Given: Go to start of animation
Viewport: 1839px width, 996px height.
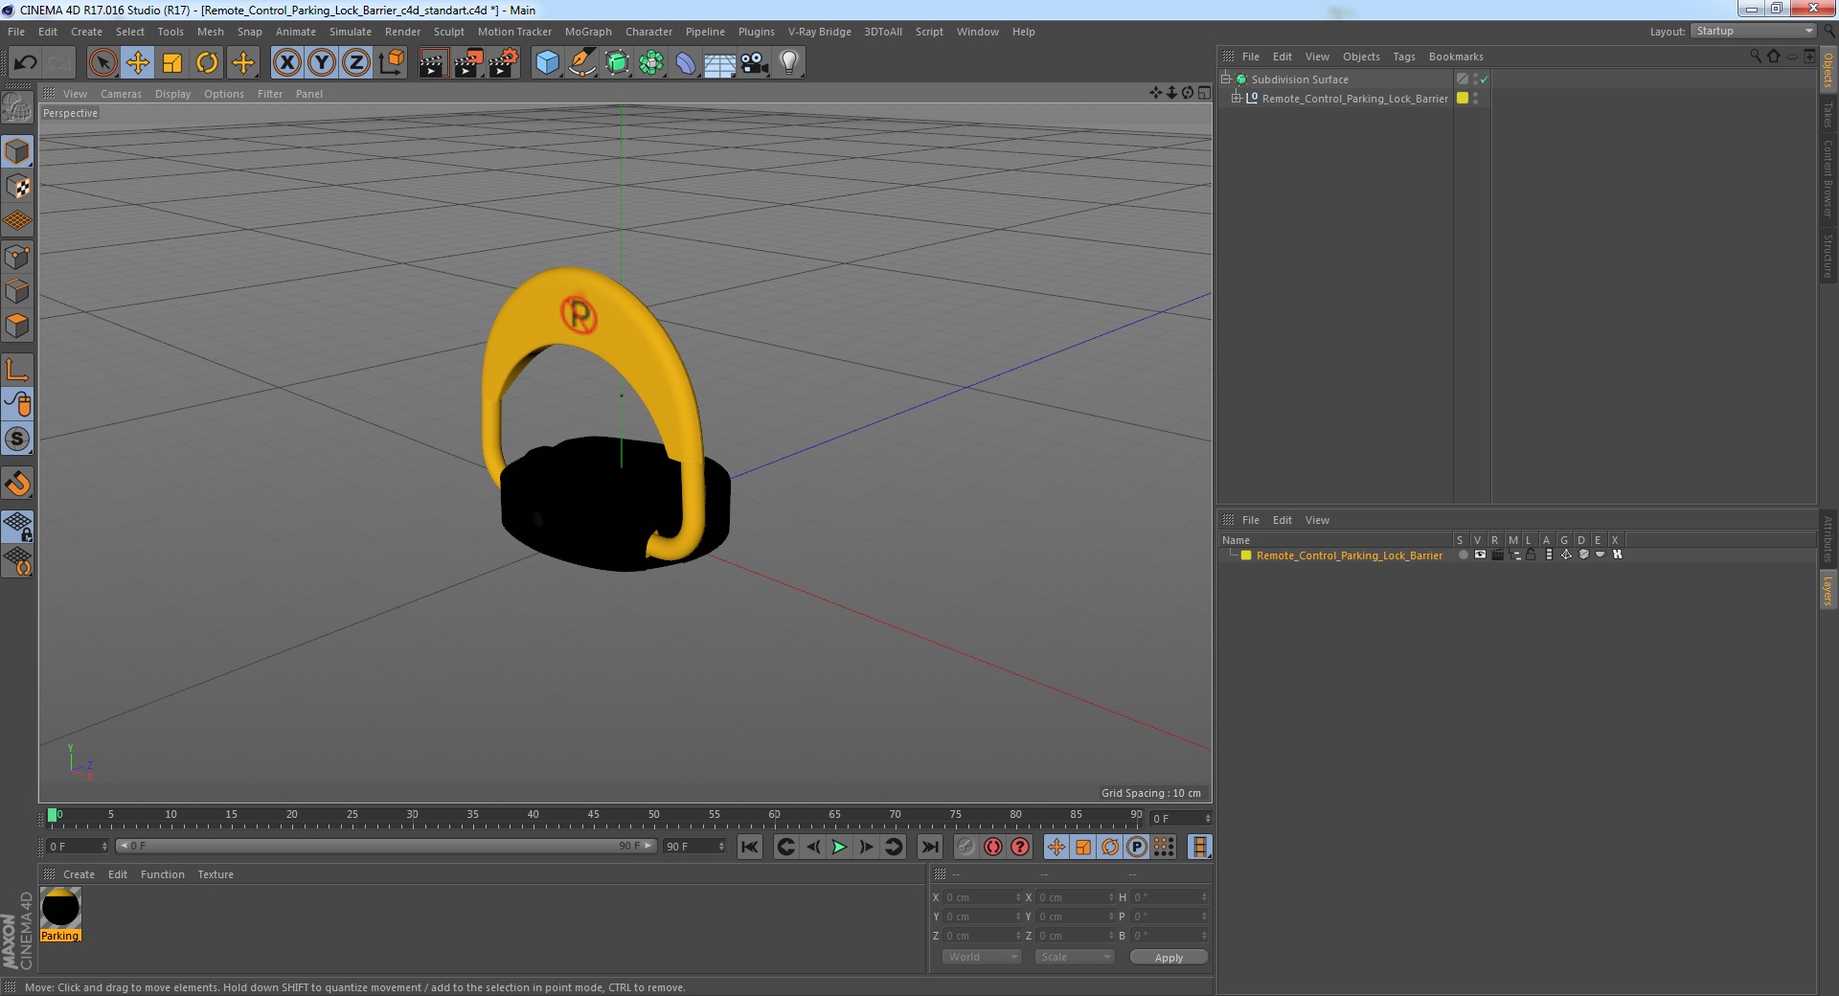Looking at the screenshot, I should [x=750, y=847].
